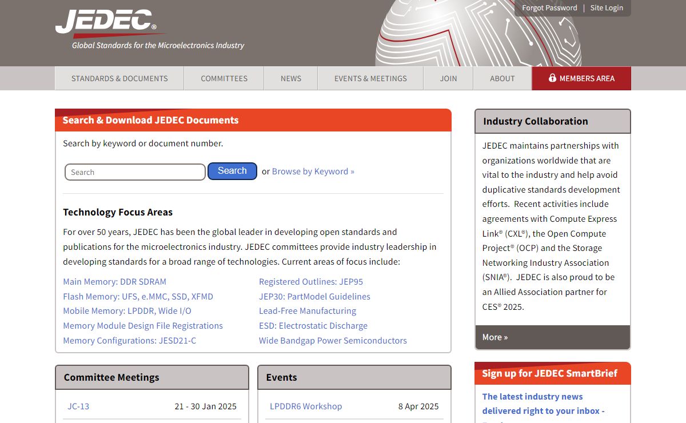686x423 pixels.
Task: Open Mobile Memory: LPDDR, Wide I/O
Action: (127, 311)
